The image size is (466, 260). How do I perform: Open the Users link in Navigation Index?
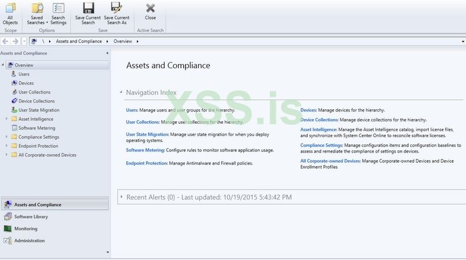coord(132,110)
